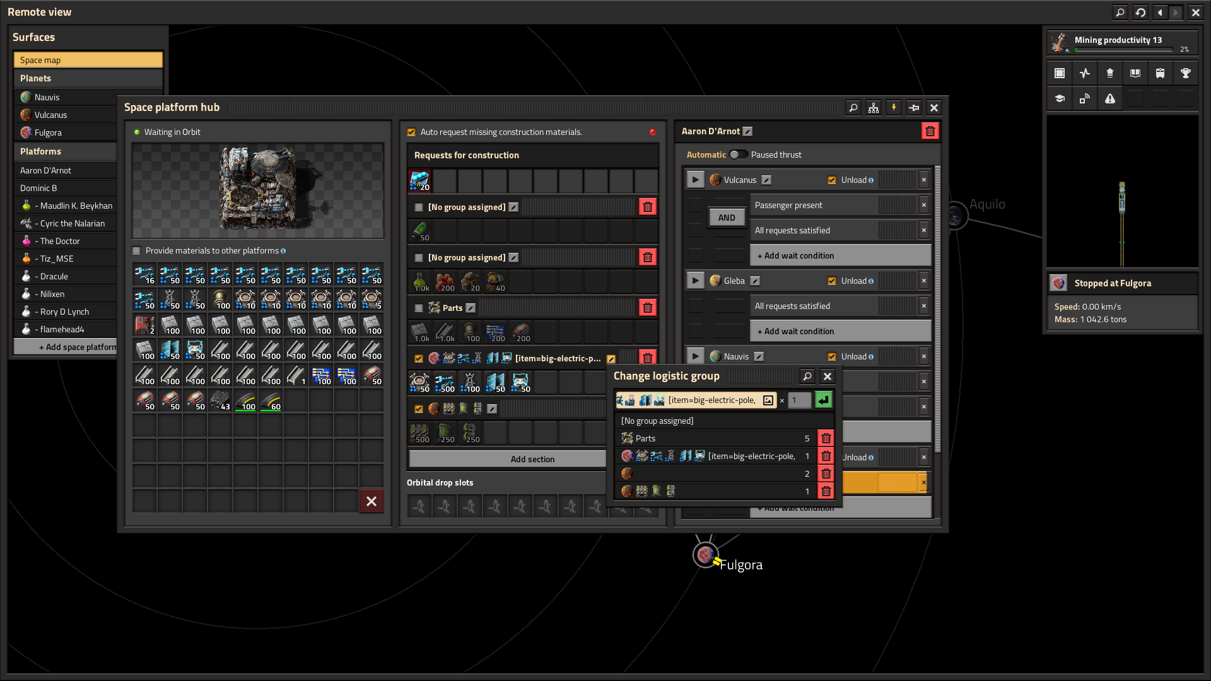Uncheck Unload for Gleba stop

832,281
